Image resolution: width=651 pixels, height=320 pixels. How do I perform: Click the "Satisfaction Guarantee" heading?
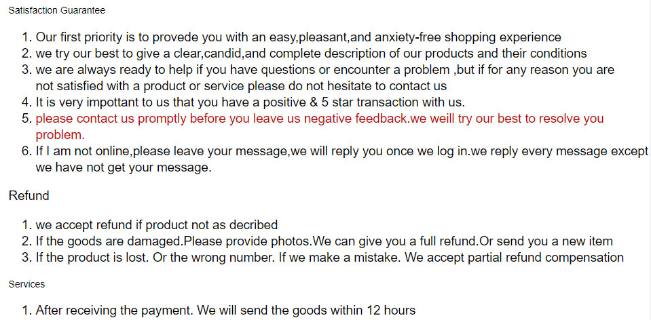56,10
